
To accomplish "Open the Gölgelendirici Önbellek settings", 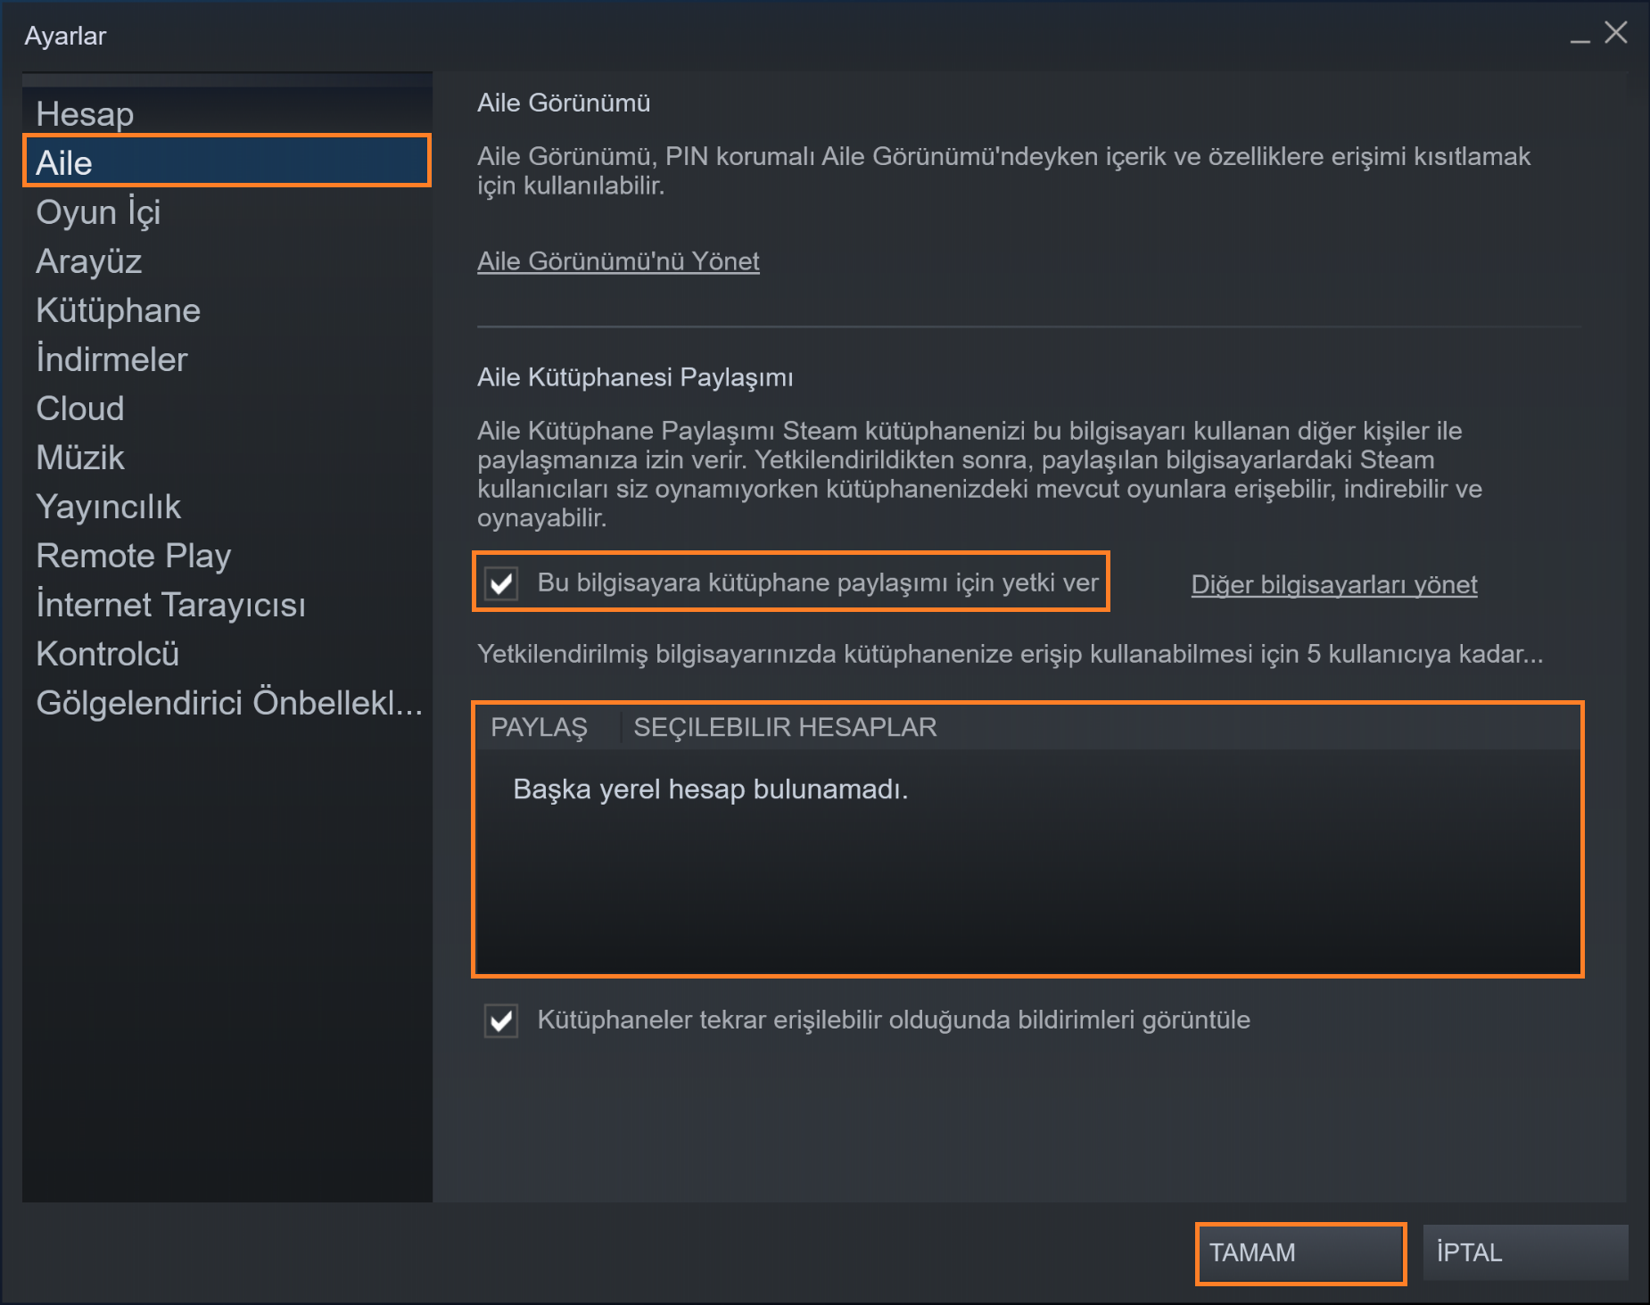I will [x=229, y=702].
